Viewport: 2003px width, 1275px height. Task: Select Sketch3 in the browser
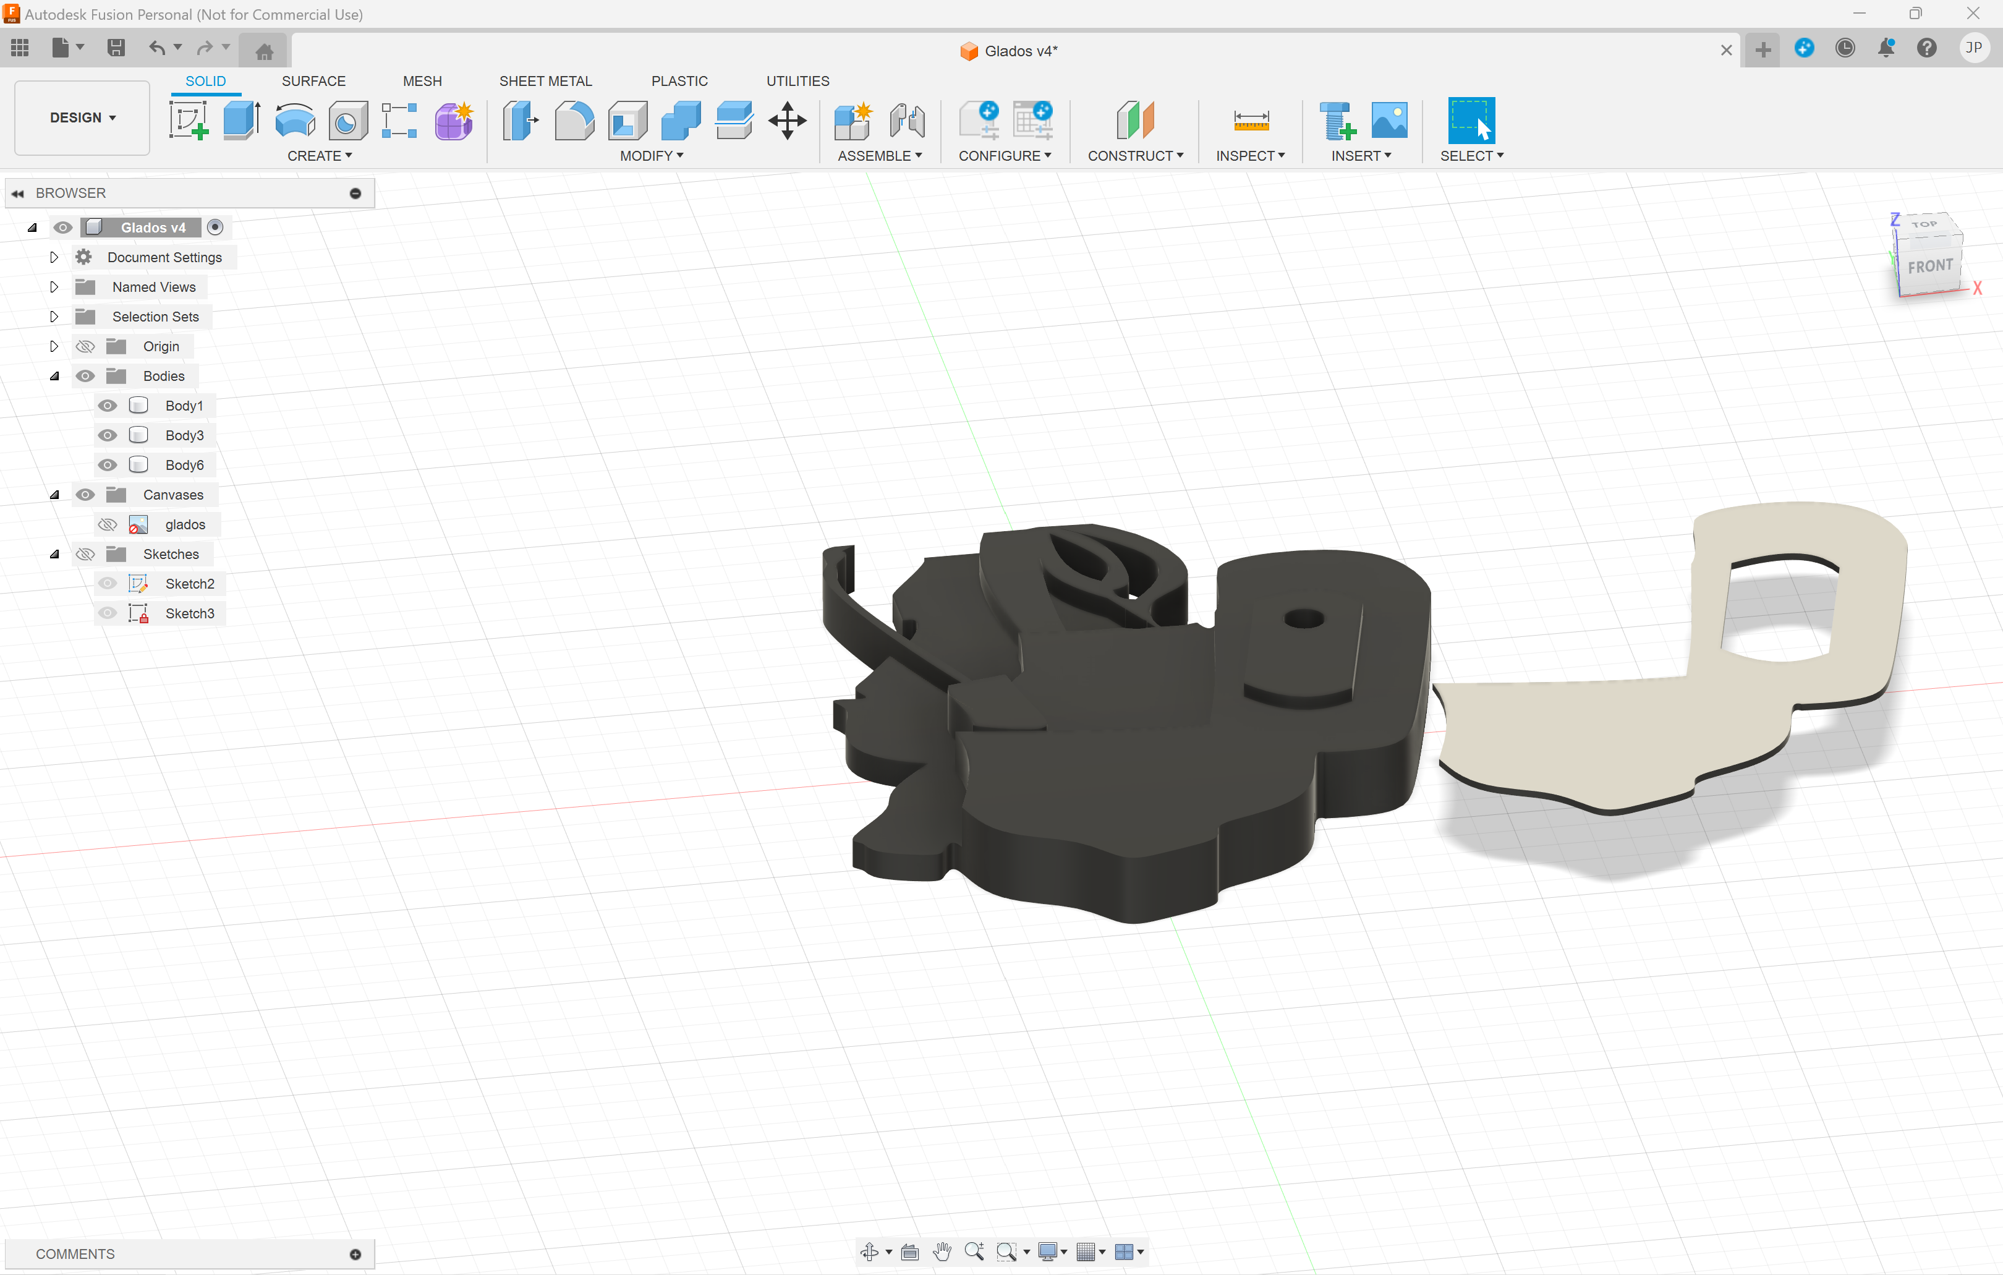pyautogui.click(x=190, y=613)
